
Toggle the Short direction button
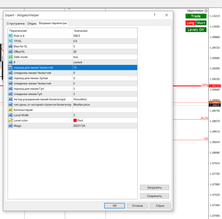click(x=201, y=23)
